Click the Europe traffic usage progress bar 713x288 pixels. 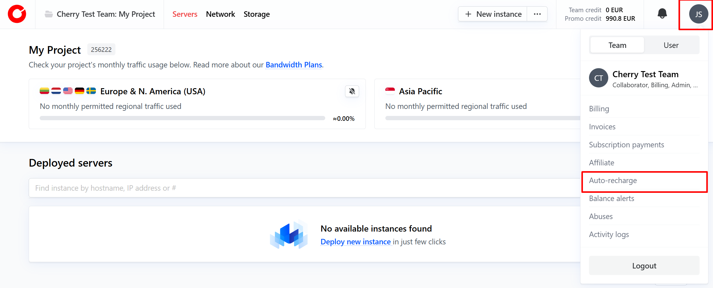(x=182, y=118)
